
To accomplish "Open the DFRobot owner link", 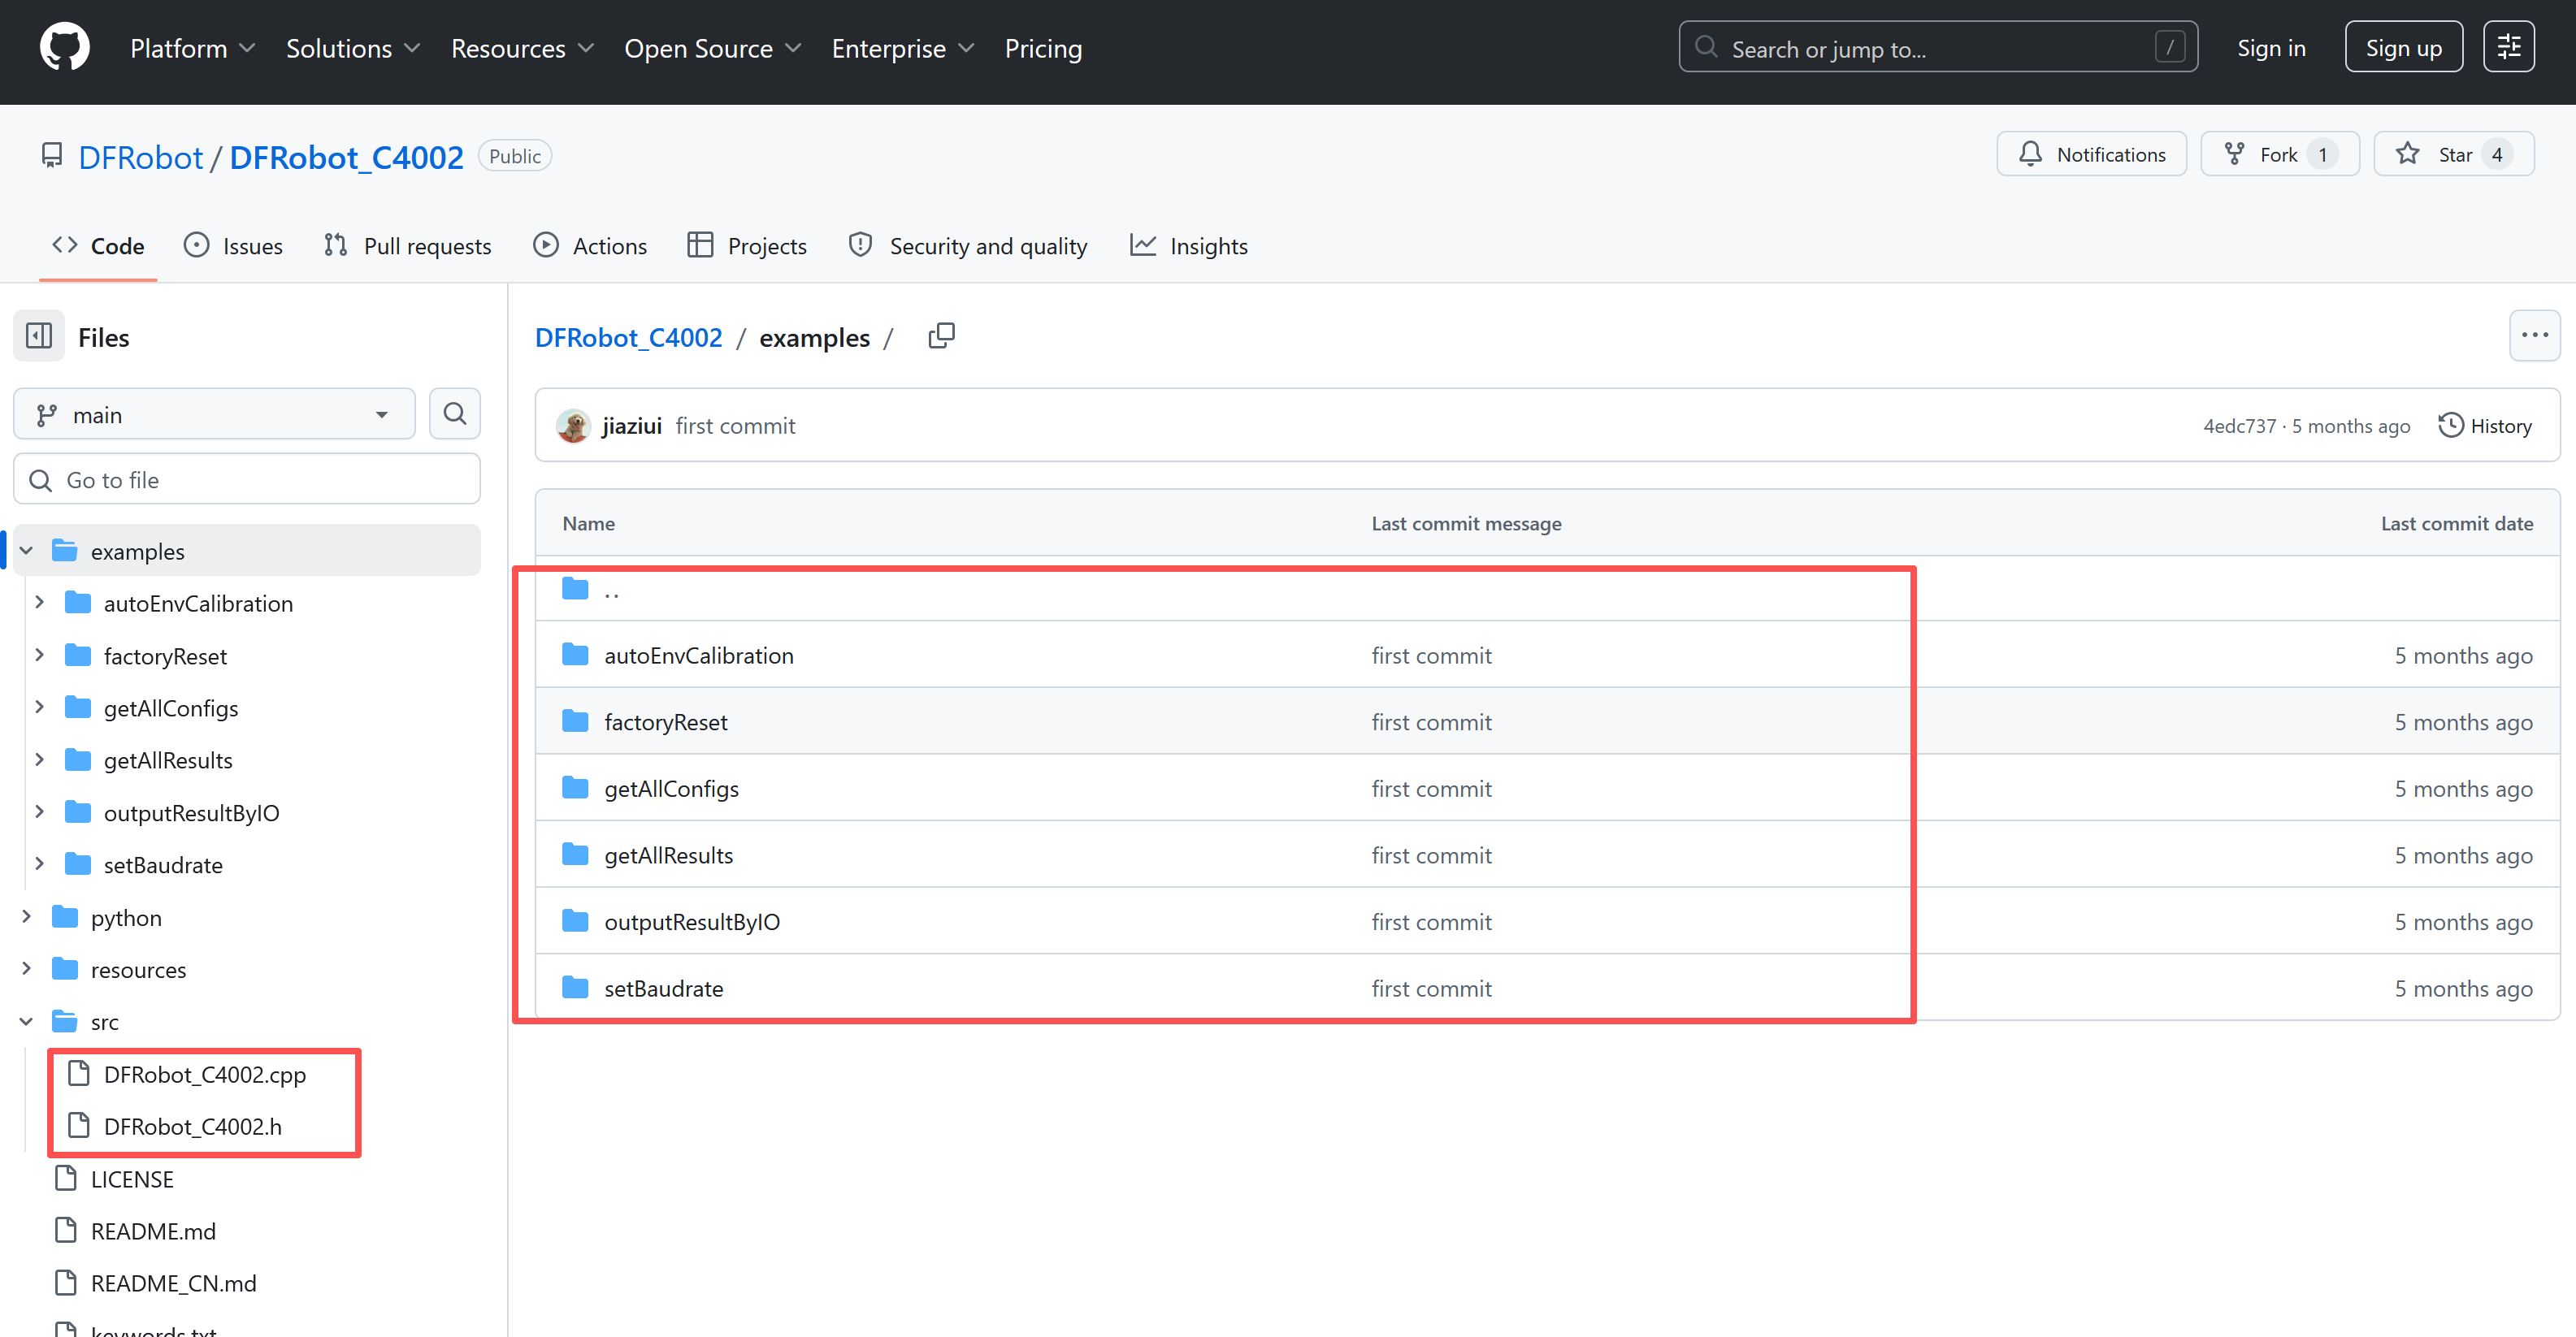I will click(141, 157).
